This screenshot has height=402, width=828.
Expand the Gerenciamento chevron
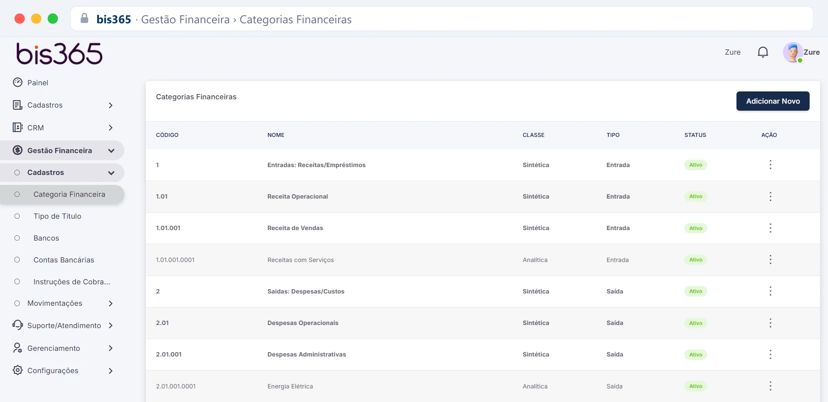tap(111, 348)
